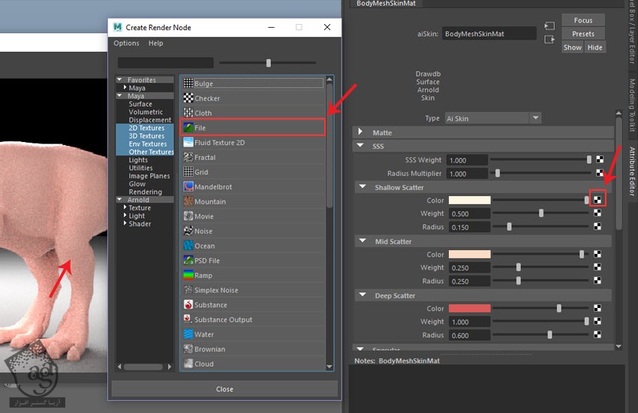Choose the PSD File texture node
Screen dimensions: 638x413
[252, 261]
